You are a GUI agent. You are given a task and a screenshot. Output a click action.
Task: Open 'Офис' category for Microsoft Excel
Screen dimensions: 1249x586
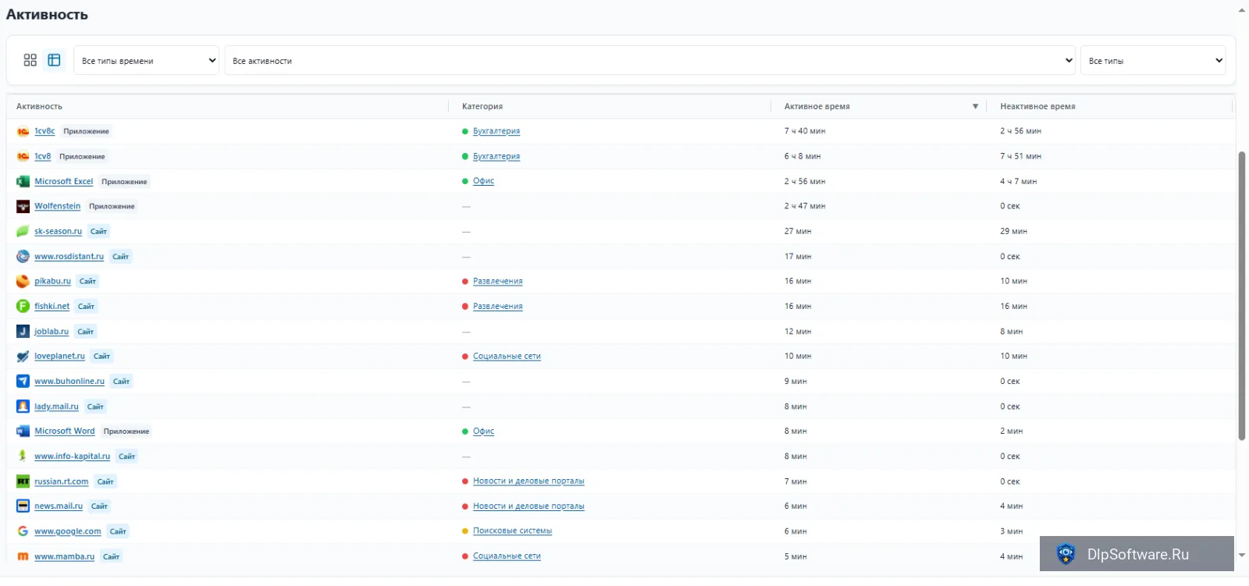pyautogui.click(x=483, y=181)
